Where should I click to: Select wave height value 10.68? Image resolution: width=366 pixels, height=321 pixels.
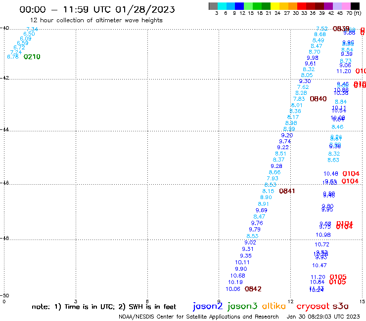[x=237, y=276]
